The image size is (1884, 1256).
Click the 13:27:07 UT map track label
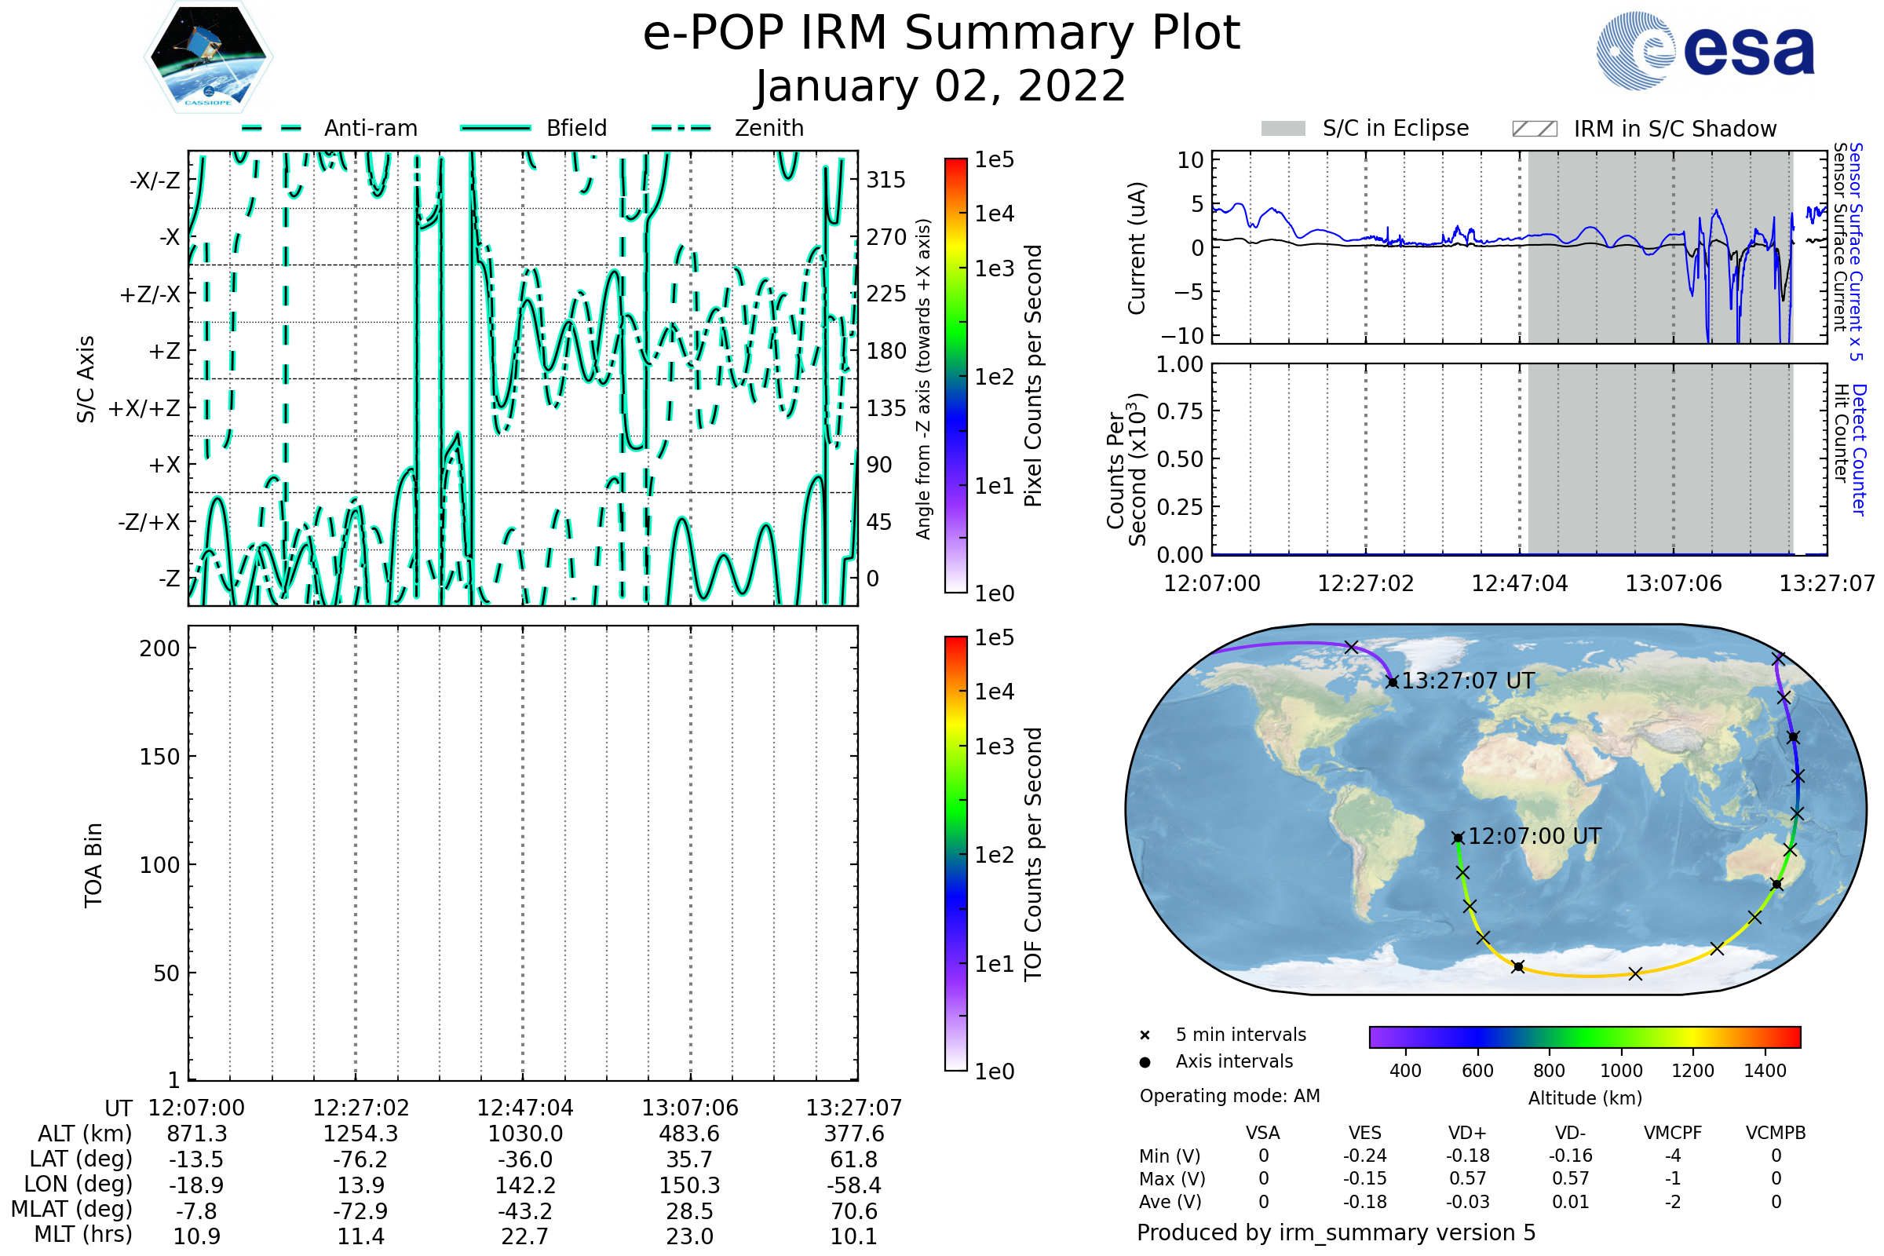click(x=1467, y=681)
